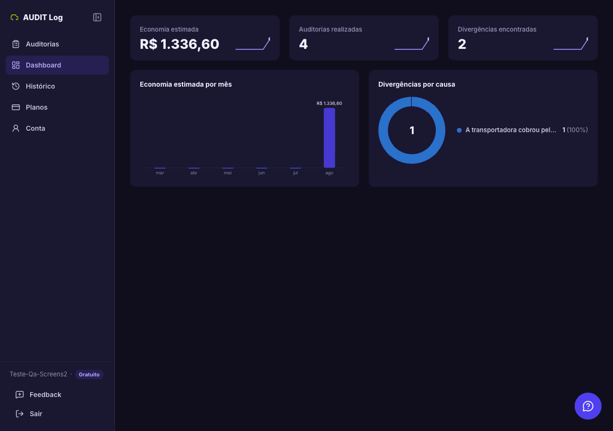Click the 'Economia estimada por mês' heading
This screenshot has width=613, height=431.
coord(186,84)
